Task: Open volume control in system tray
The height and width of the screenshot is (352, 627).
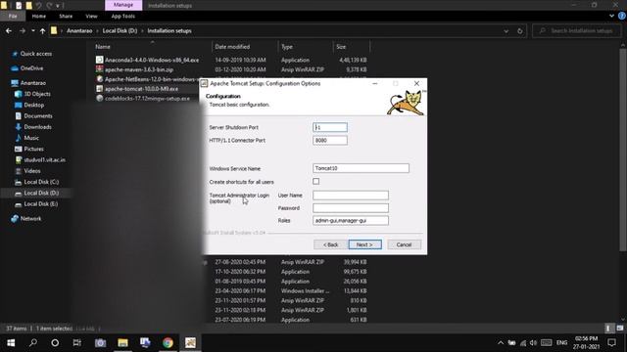Action: tap(533, 343)
